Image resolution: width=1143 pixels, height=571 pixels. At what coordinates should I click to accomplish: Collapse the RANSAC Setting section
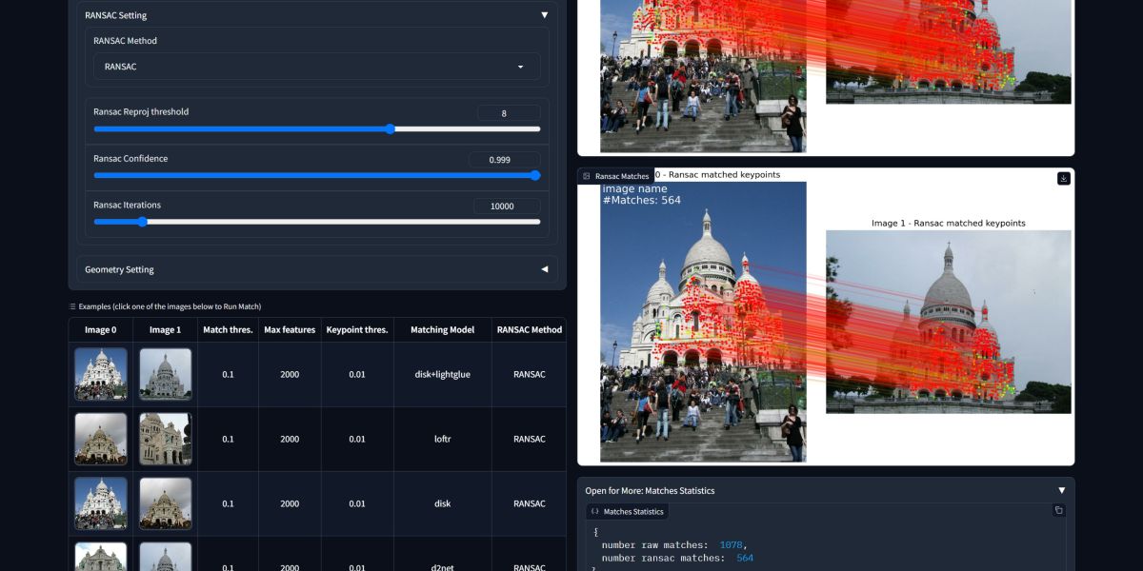(544, 14)
